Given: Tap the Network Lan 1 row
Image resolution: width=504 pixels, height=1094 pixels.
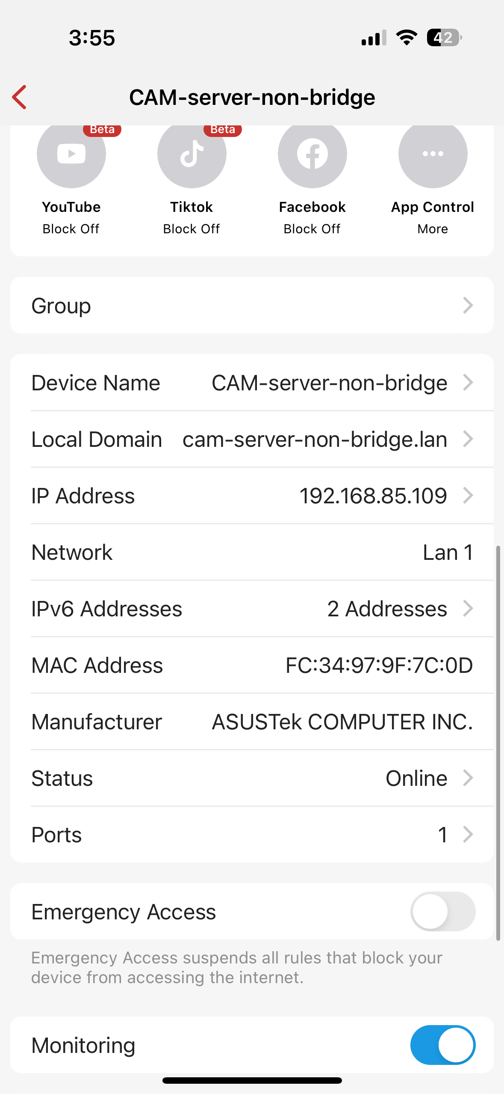Looking at the screenshot, I should click(252, 552).
